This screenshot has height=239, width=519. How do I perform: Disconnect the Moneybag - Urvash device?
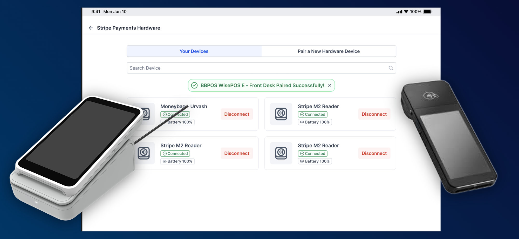(237, 114)
